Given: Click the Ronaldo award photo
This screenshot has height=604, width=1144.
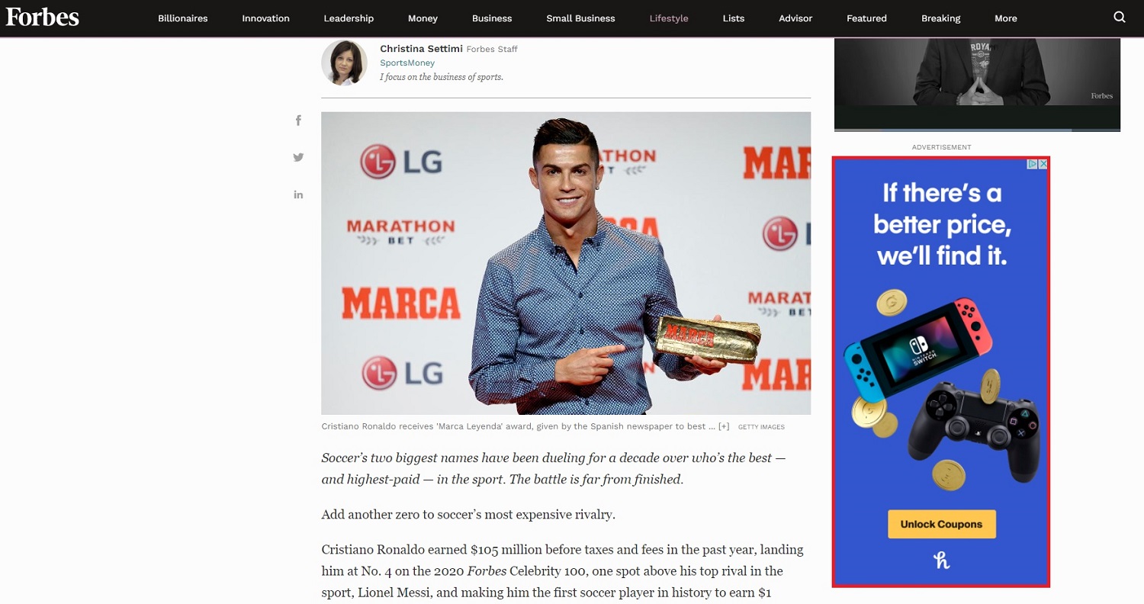Looking at the screenshot, I should click(566, 263).
